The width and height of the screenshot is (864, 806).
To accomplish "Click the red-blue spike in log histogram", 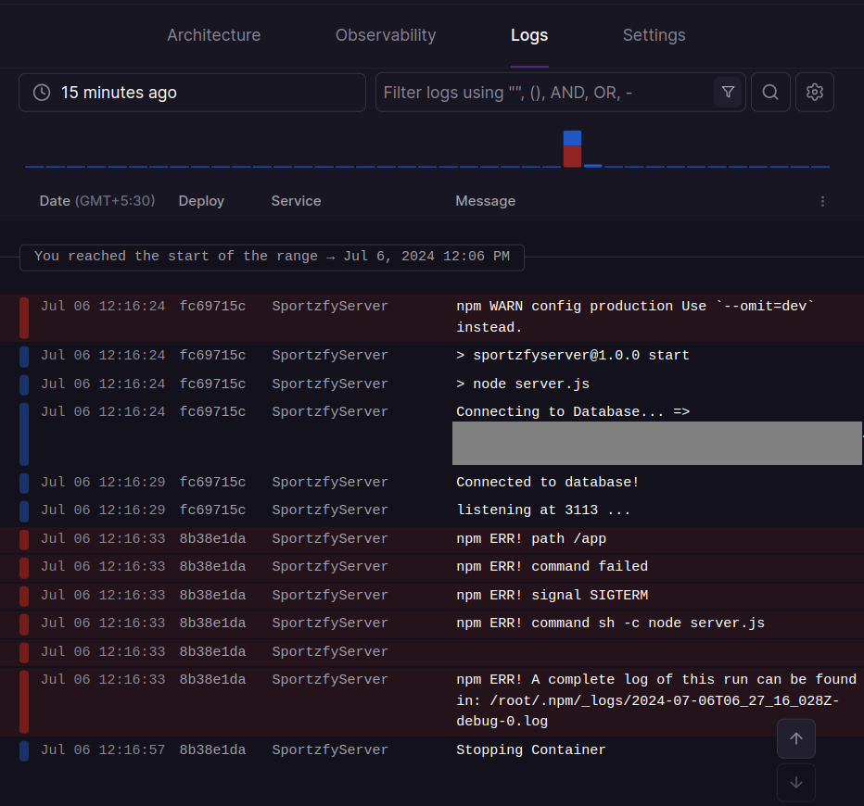I will [x=572, y=148].
